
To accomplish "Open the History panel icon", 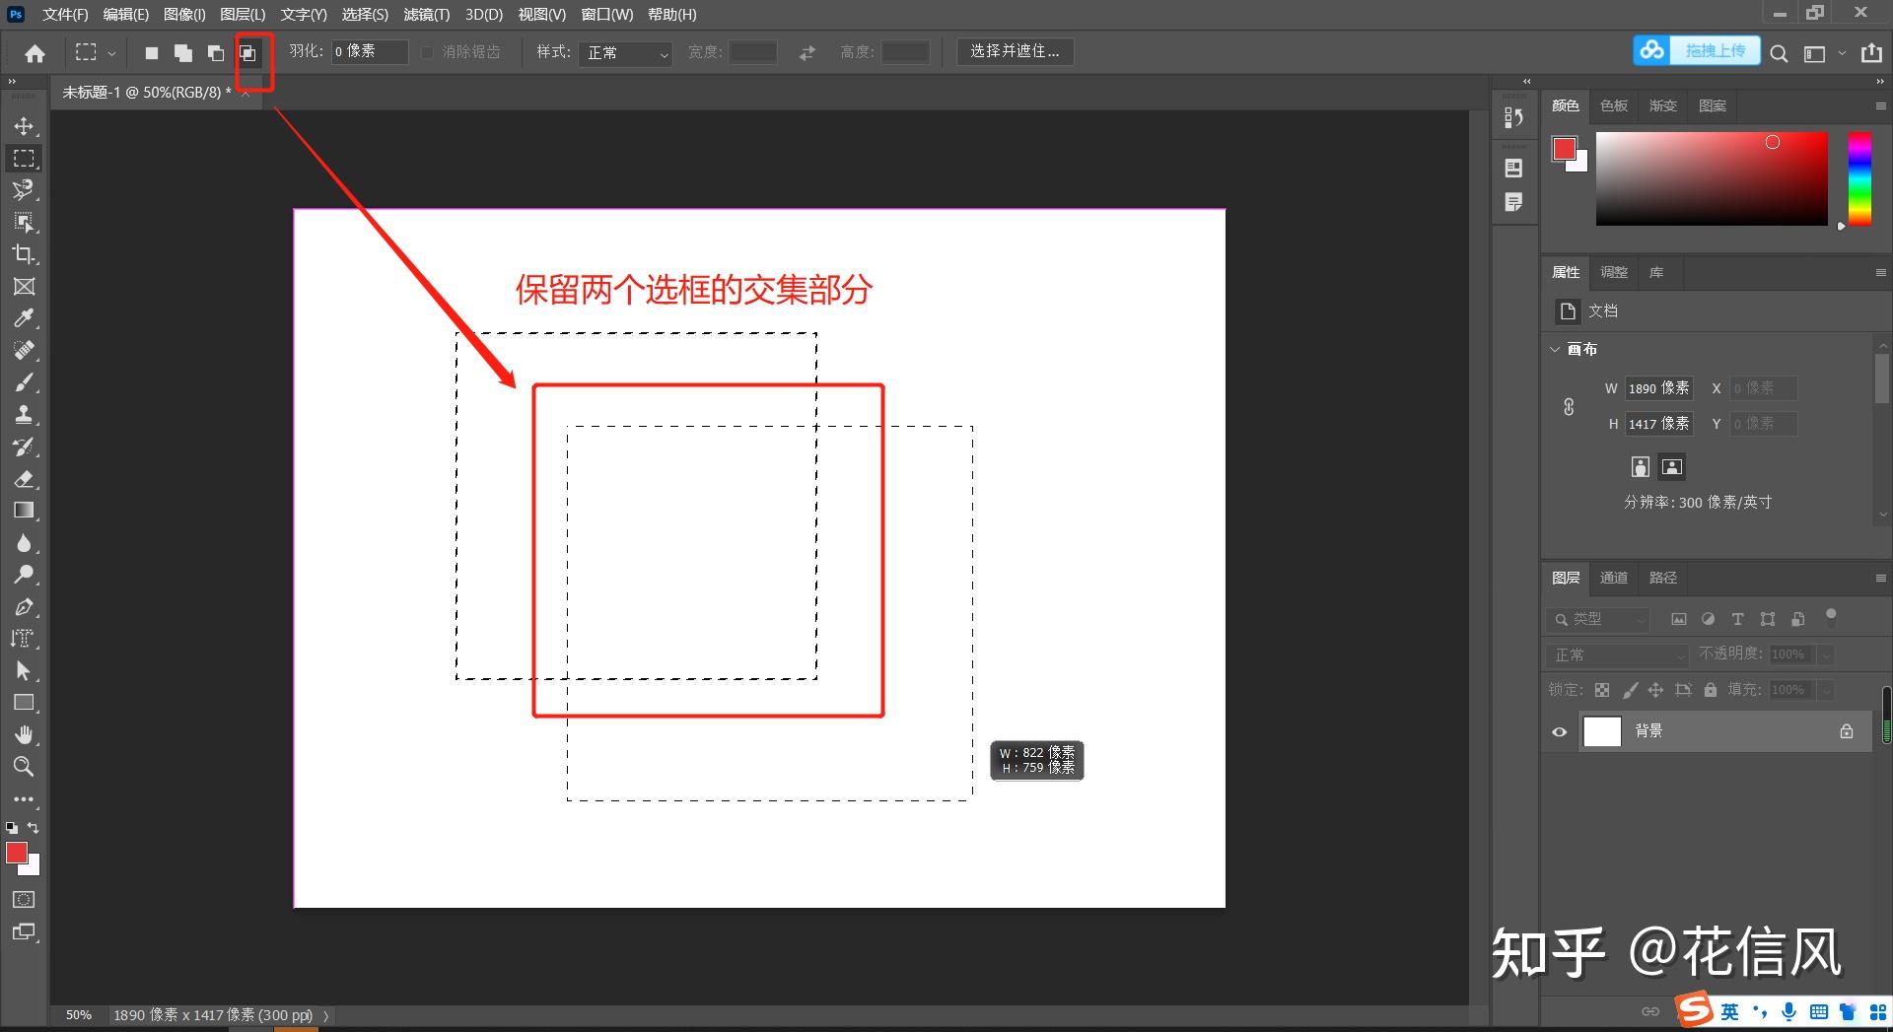I will coord(1514,118).
